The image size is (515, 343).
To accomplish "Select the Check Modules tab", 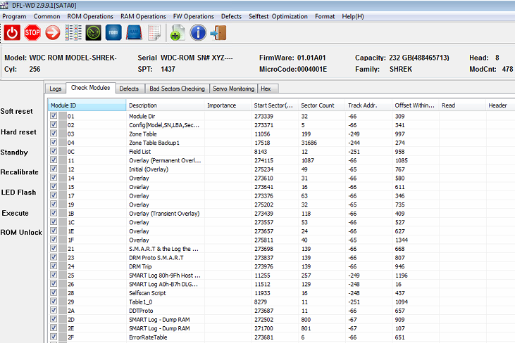I will coord(91,88).
